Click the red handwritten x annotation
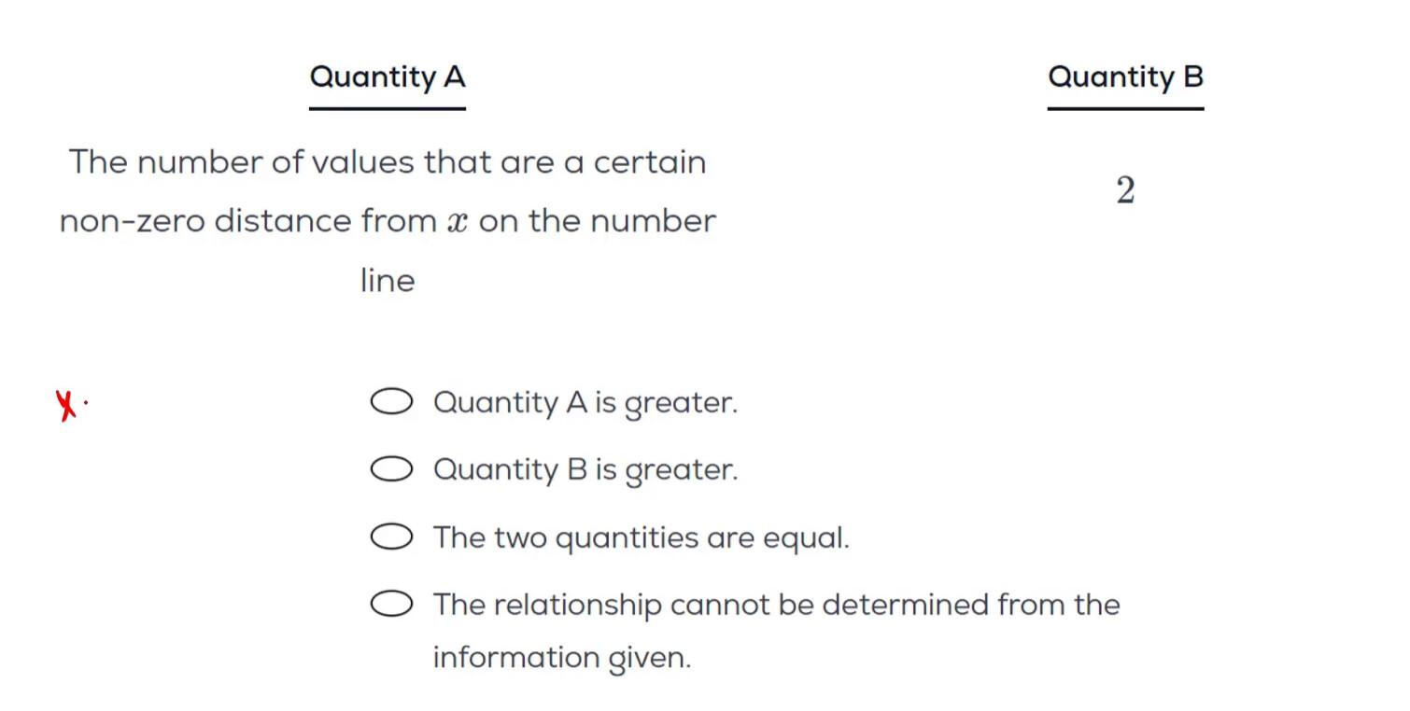The image size is (1410, 711). [x=65, y=406]
